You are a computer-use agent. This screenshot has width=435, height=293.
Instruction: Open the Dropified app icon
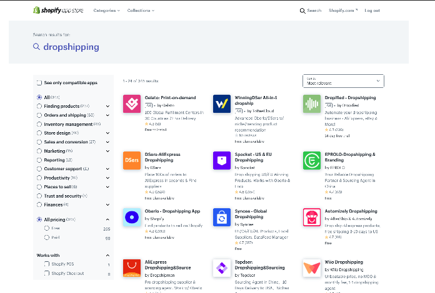312,103
